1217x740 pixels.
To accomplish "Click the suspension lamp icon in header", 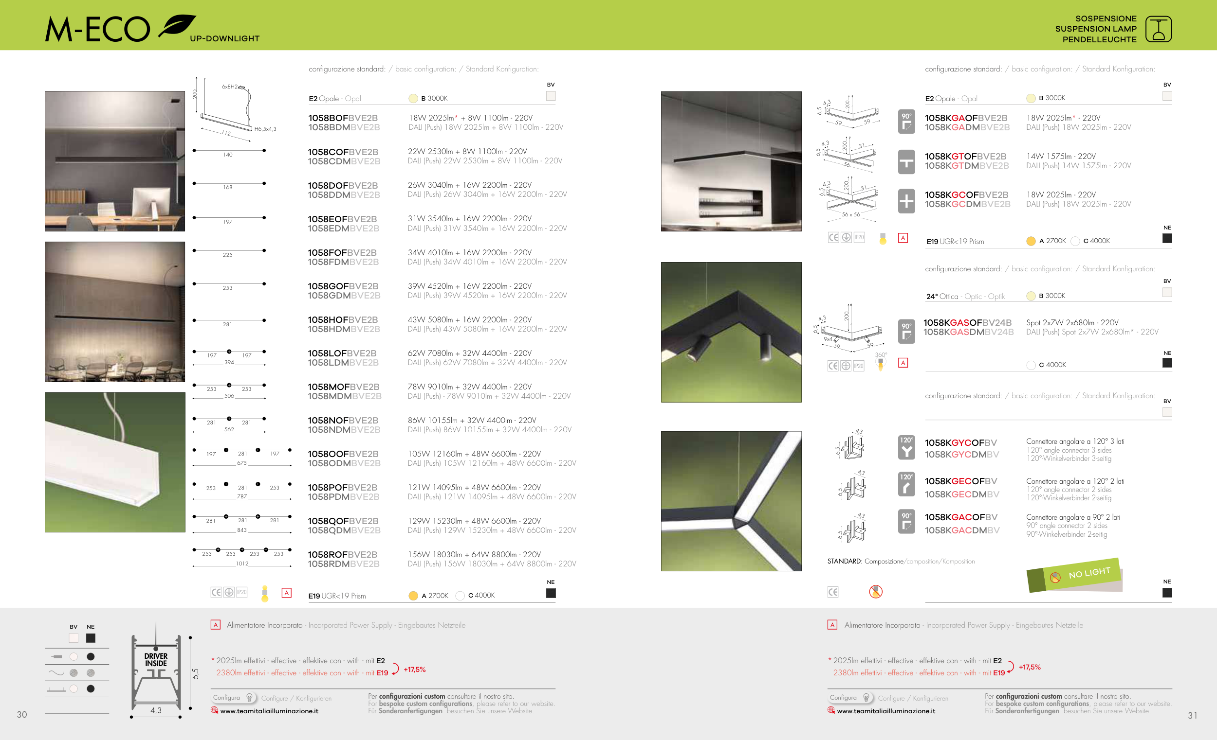I will click(x=1158, y=29).
